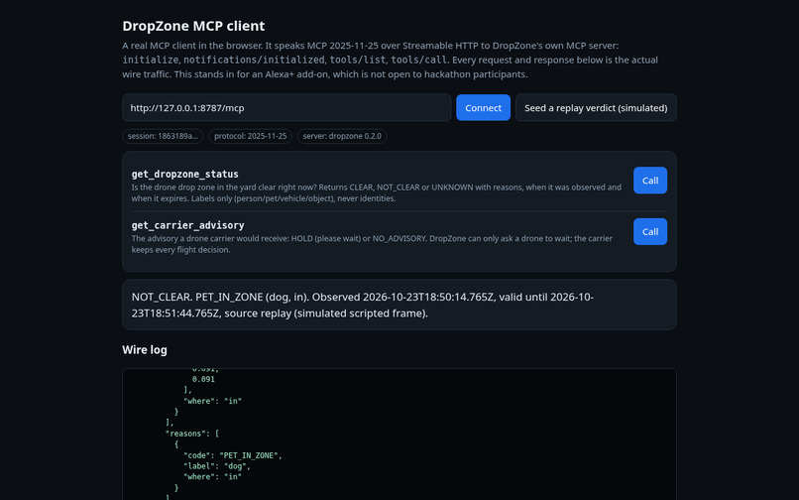This screenshot has height=500, width=799.
Task: Seed a replay verdict (simulated)
Action: pyautogui.click(x=596, y=108)
